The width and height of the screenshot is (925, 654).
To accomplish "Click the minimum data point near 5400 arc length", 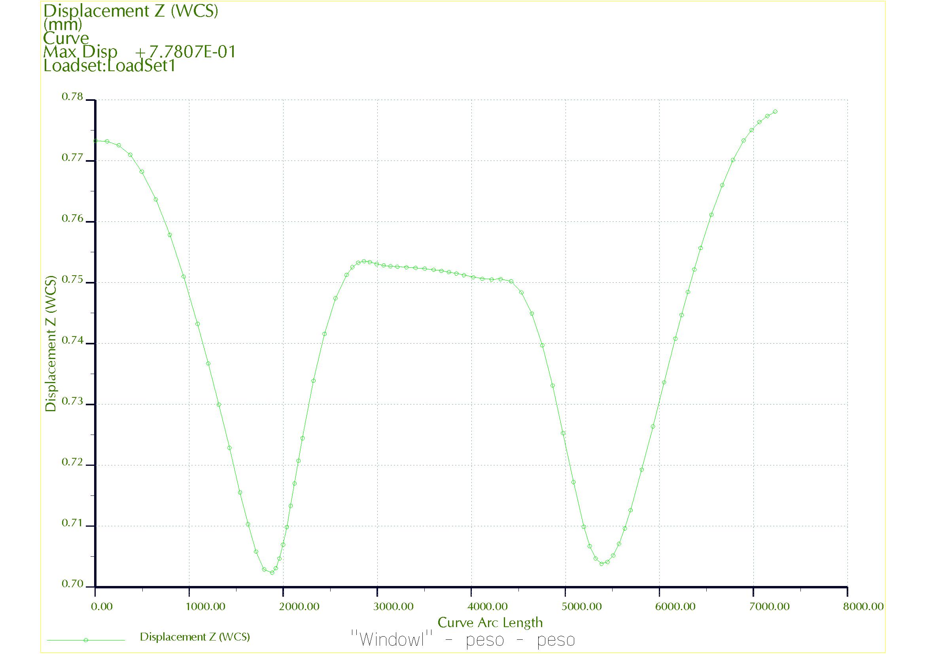I will 601,564.
